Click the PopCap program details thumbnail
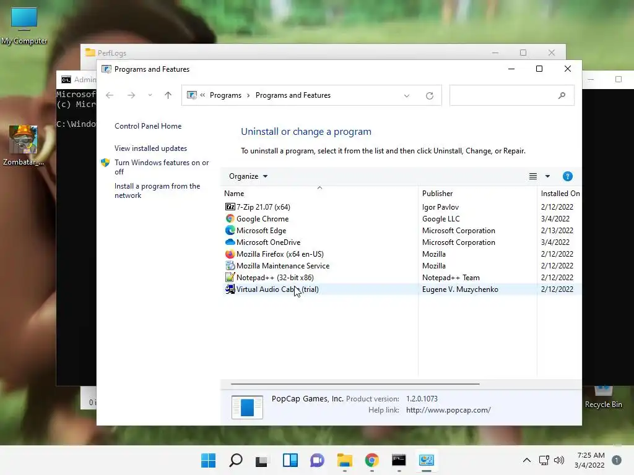Viewport: 634px width, 475px height. click(x=247, y=407)
